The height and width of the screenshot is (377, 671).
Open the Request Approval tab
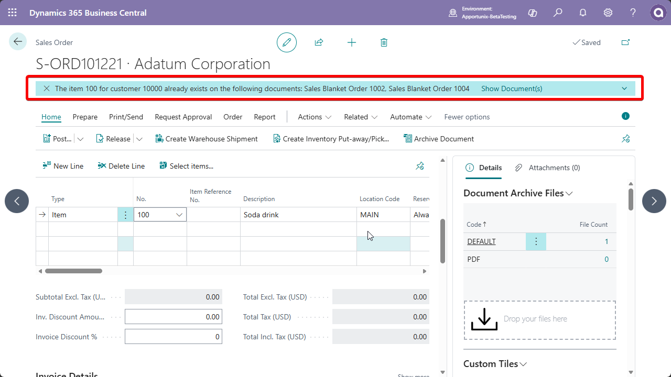pos(183,117)
